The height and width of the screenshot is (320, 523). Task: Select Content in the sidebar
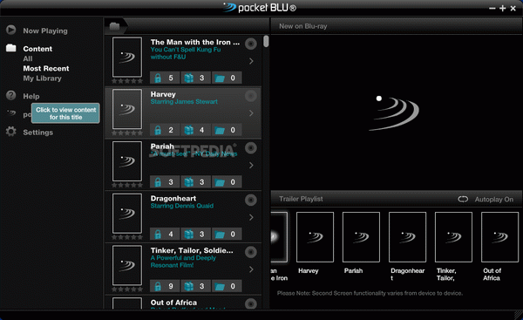click(37, 49)
